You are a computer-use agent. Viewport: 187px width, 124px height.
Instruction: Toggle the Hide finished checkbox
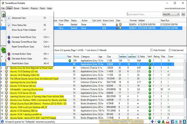151,50
